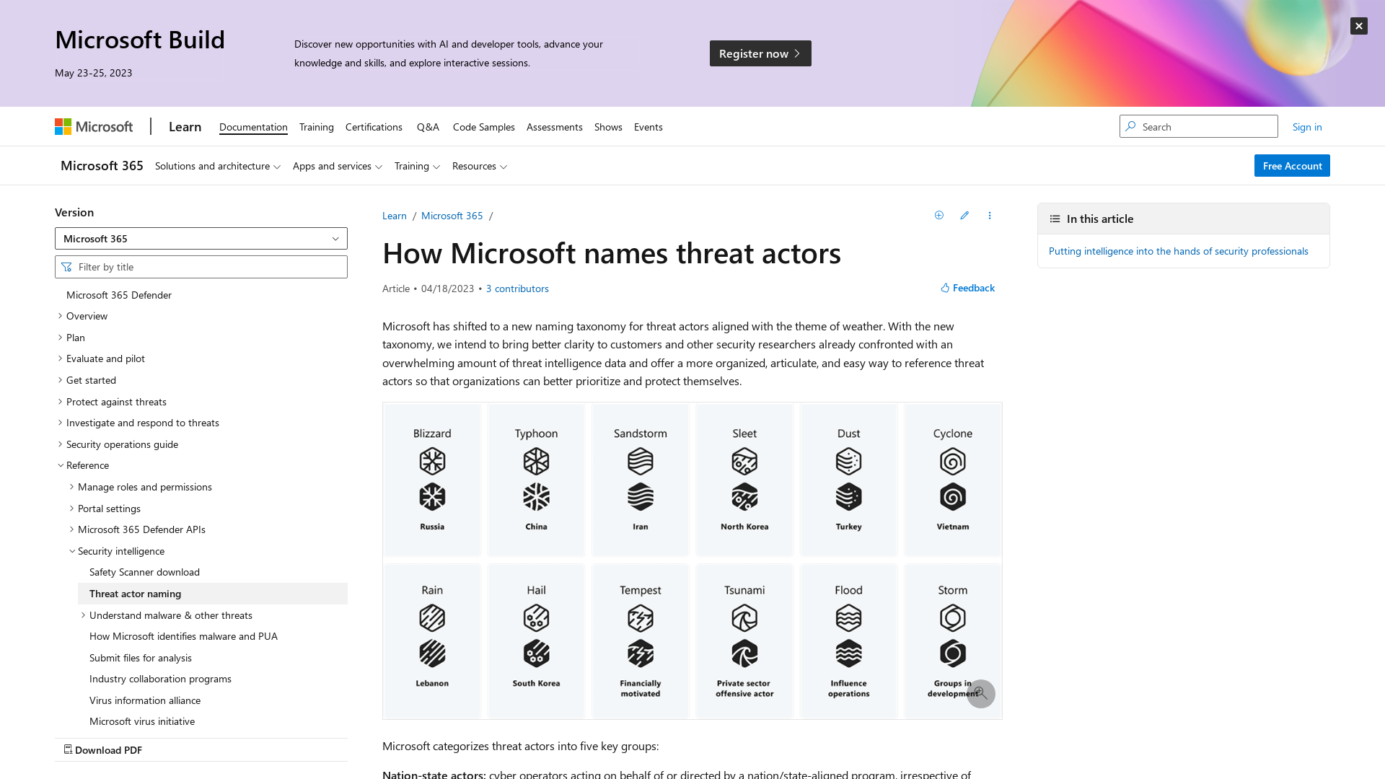Open Solutions and architecture menu
The image size is (1385, 779).
218,166
